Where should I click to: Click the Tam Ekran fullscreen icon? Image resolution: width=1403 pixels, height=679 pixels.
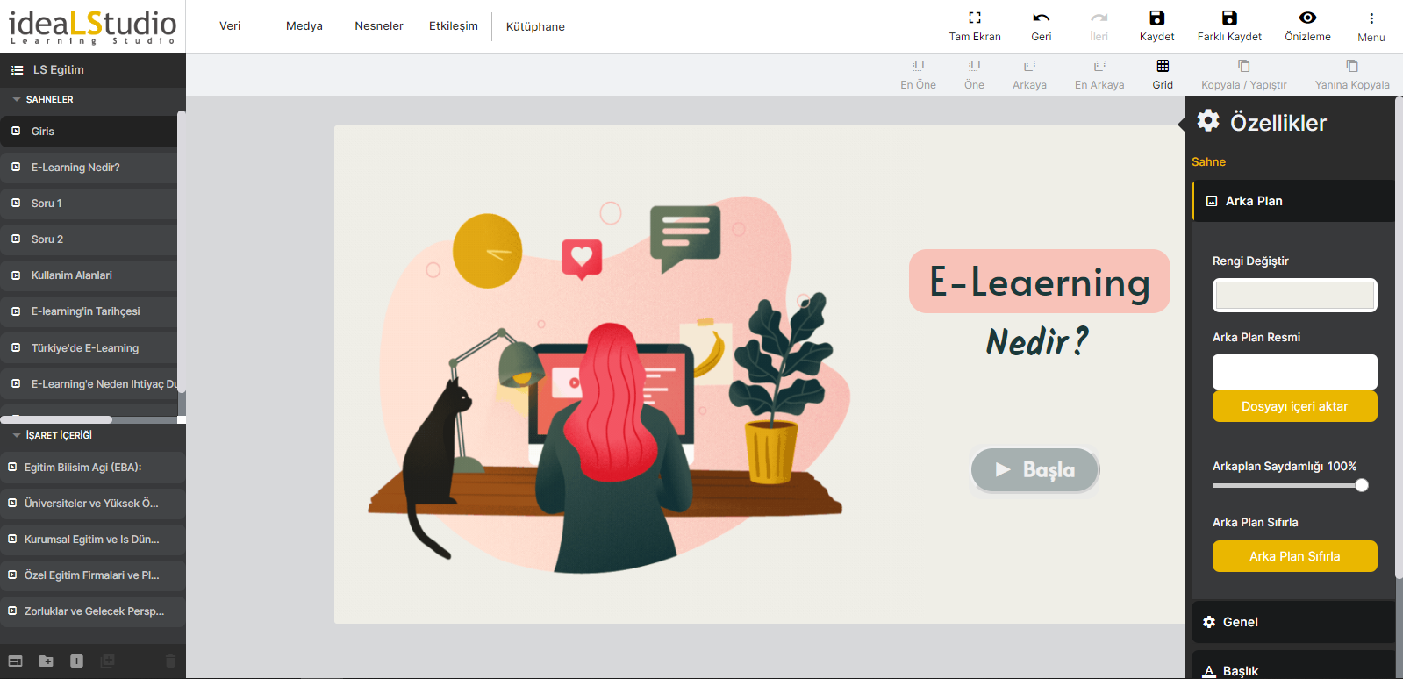point(974,18)
